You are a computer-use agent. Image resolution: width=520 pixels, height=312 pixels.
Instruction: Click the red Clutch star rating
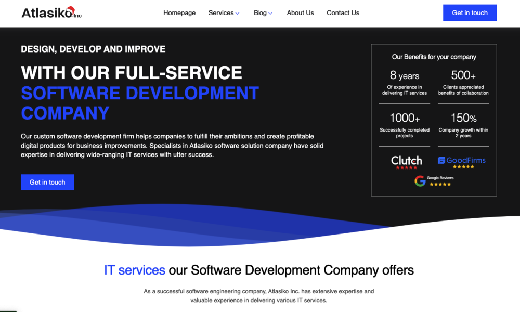click(x=406, y=167)
